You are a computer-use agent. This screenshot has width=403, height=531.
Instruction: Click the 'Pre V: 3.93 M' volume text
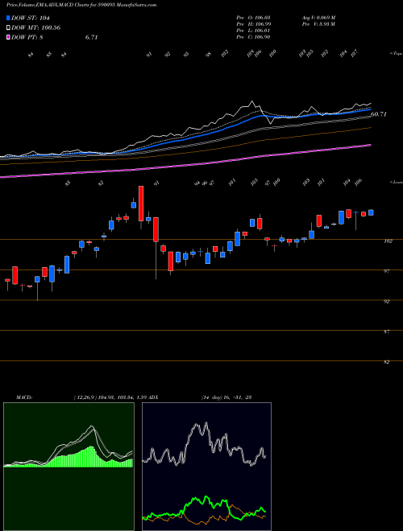(318, 24)
